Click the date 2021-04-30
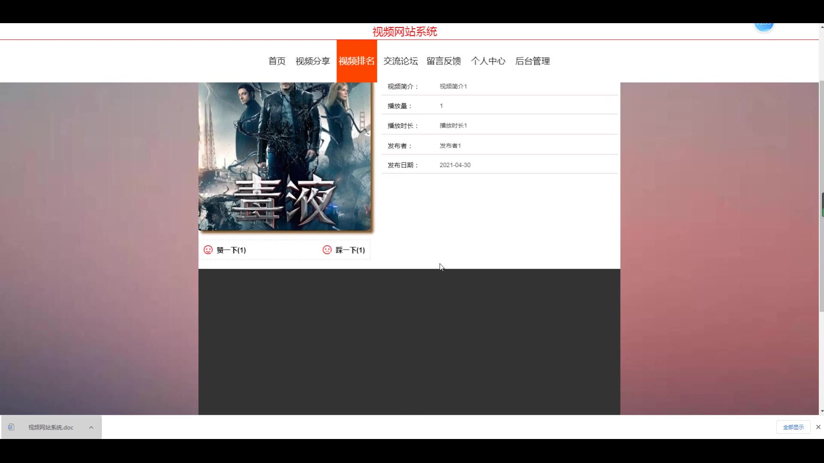This screenshot has width=824, height=463. [x=455, y=165]
